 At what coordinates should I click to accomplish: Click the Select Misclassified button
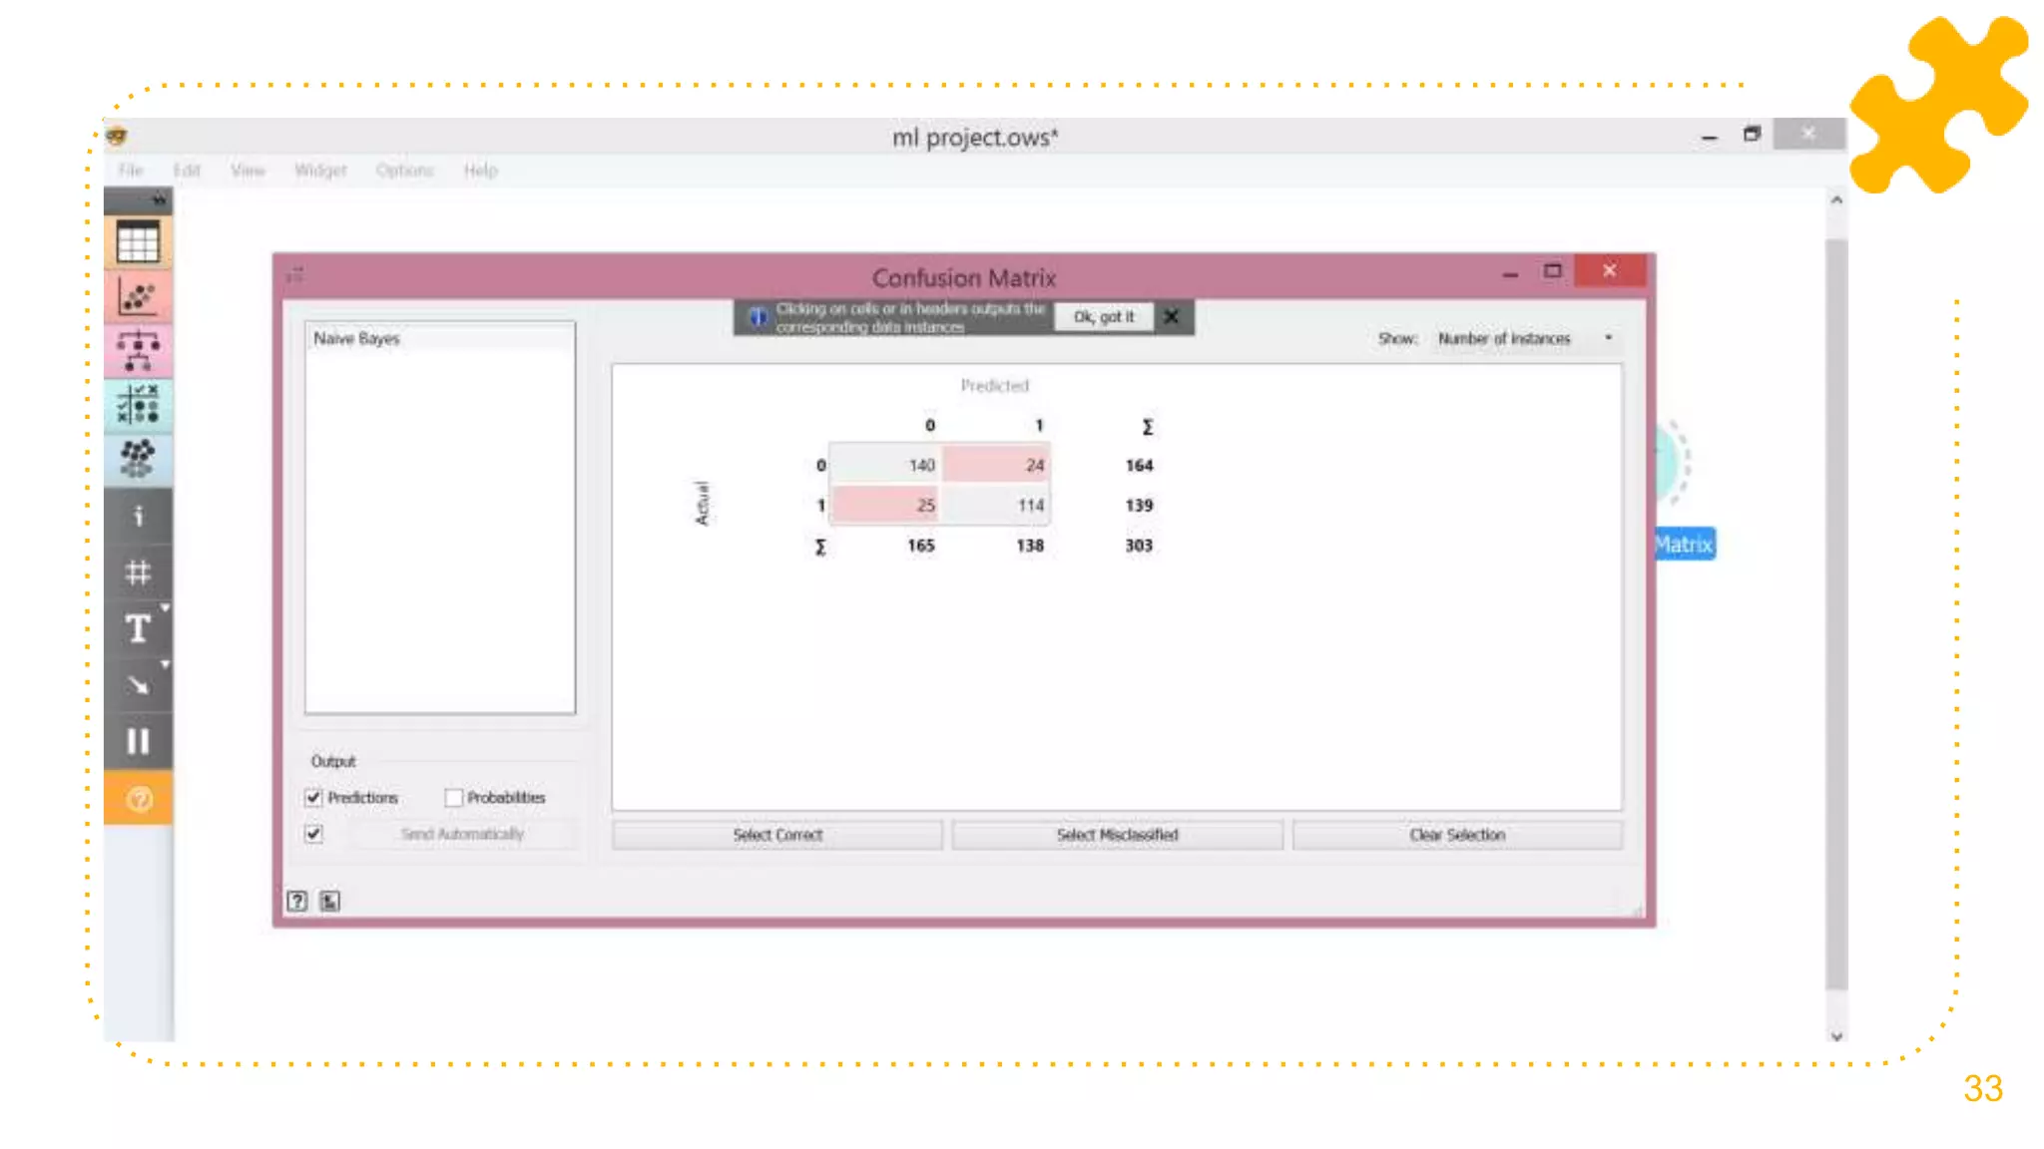click(x=1117, y=835)
